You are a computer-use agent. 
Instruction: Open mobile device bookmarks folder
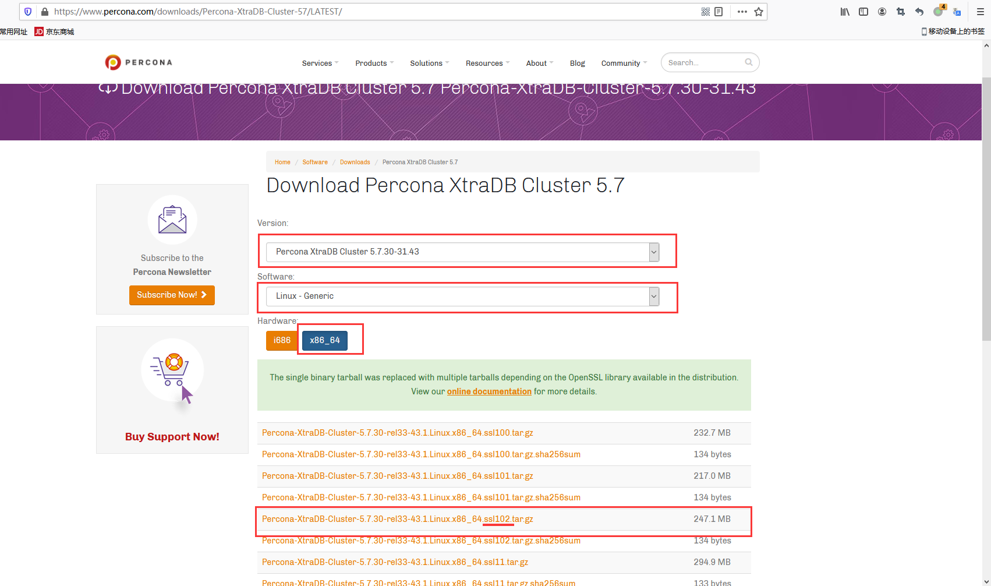pyautogui.click(x=953, y=31)
